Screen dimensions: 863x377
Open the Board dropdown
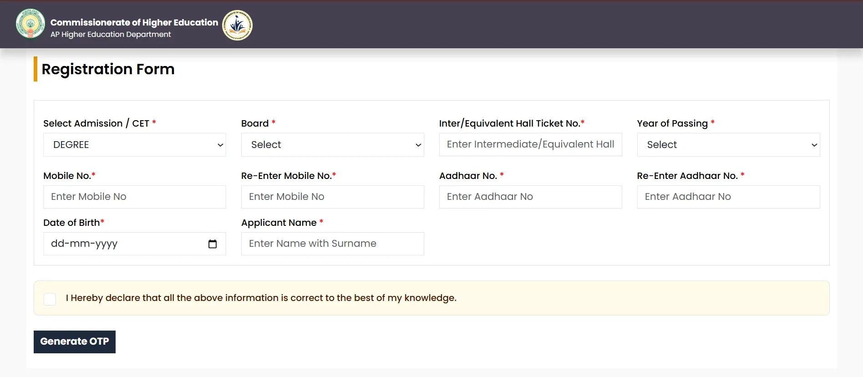[333, 145]
